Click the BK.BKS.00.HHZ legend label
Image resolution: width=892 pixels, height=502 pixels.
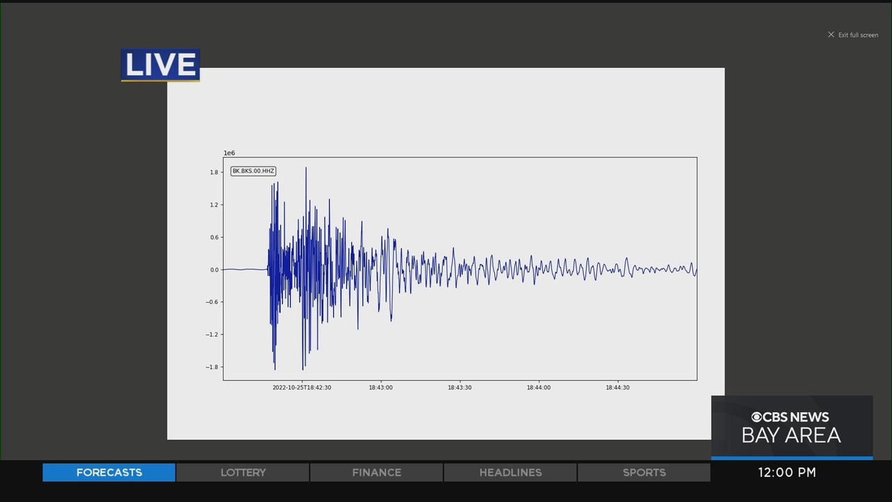tap(253, 171)
